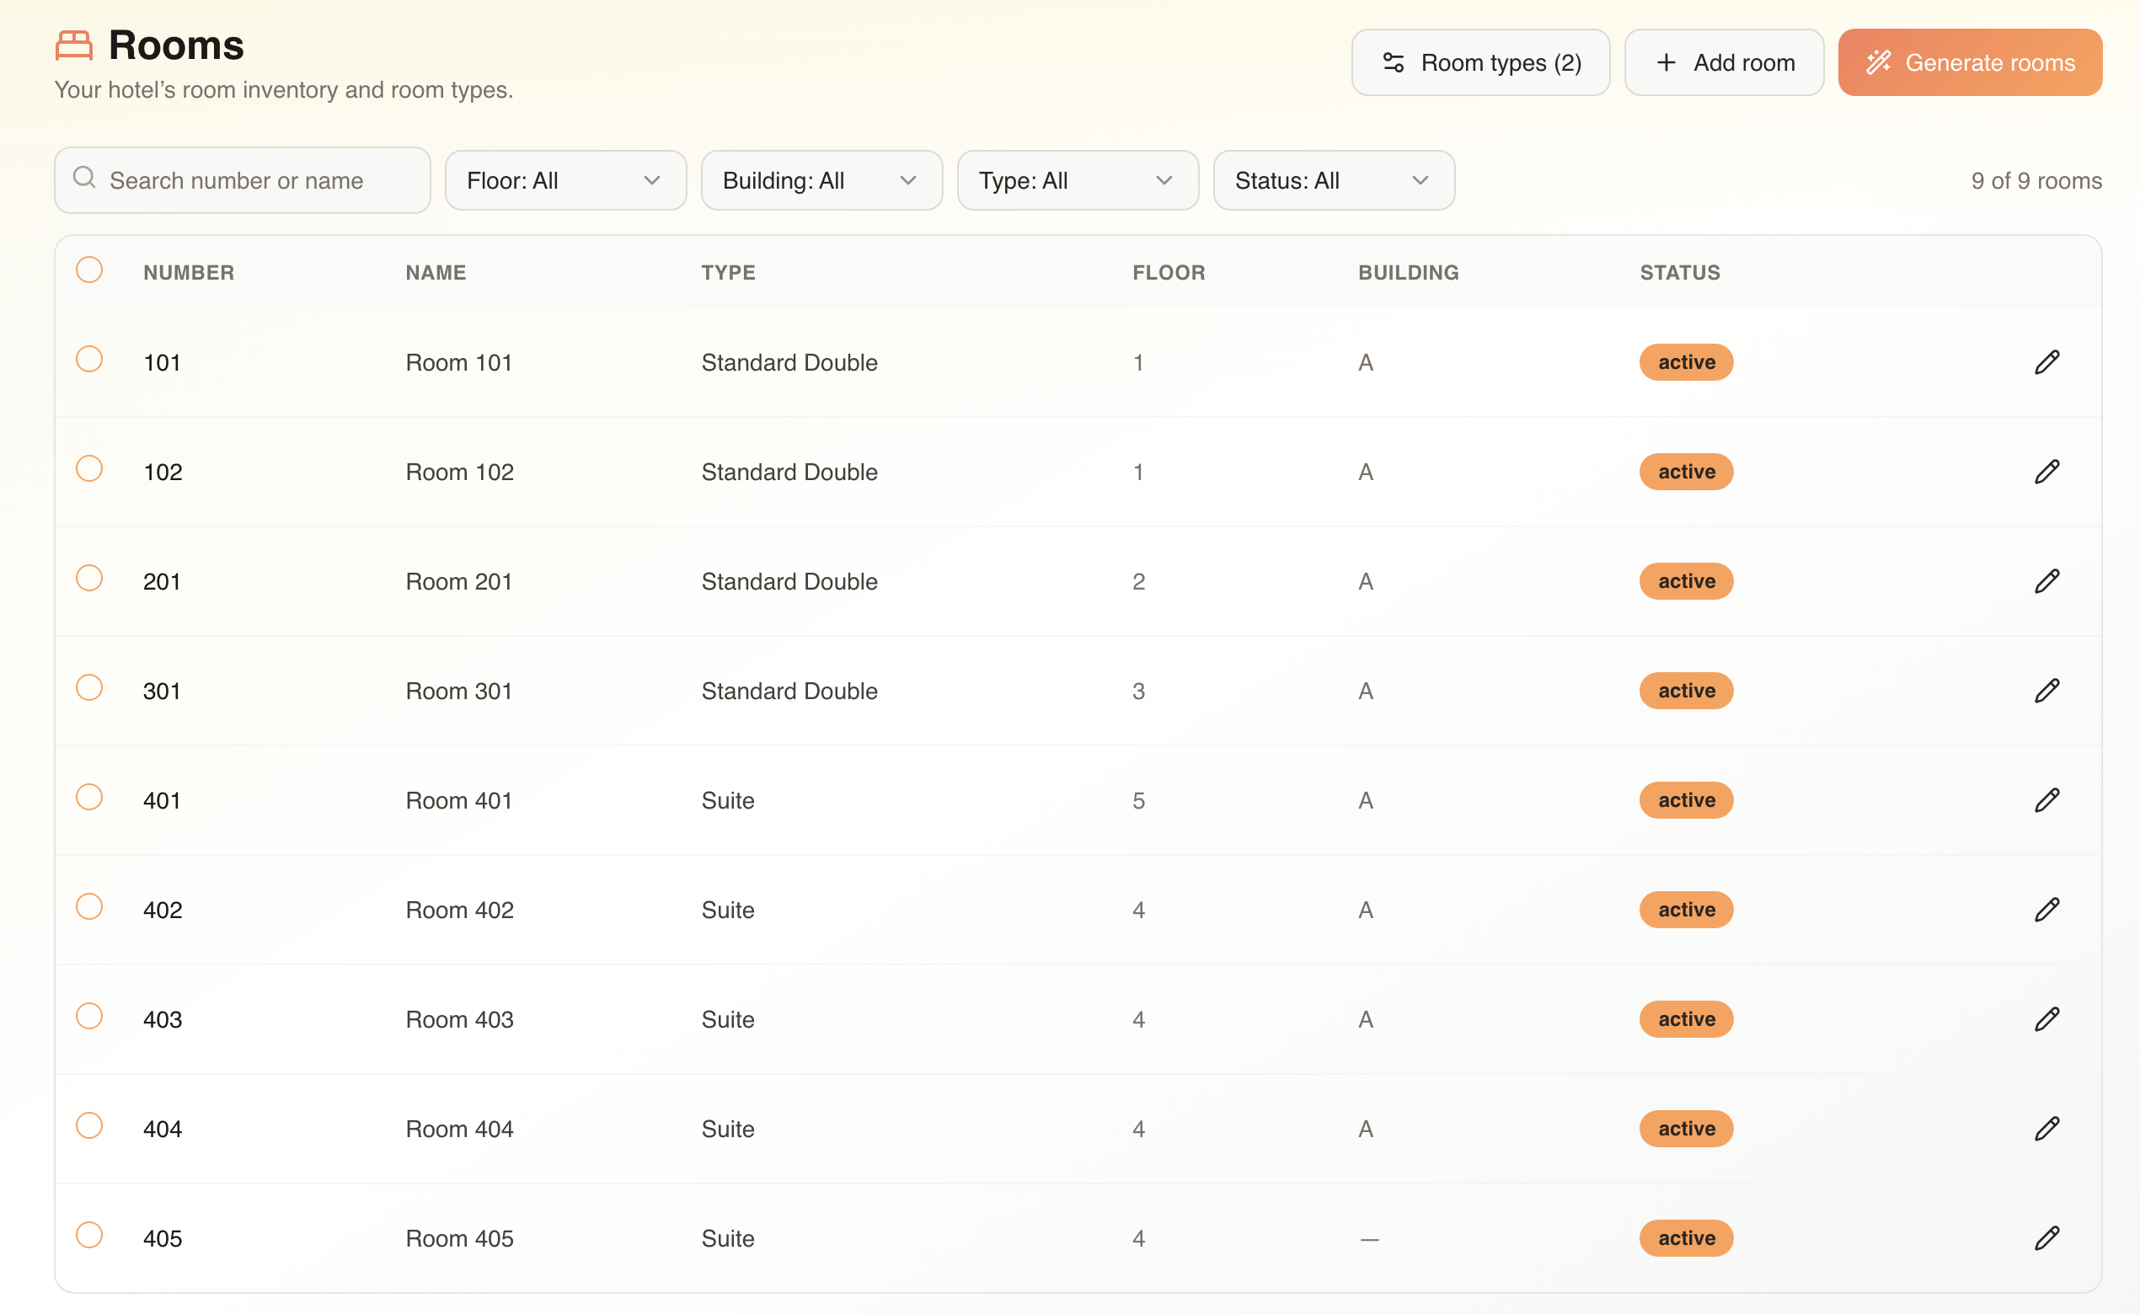
Task: Open editor for room 404
Action: (2046, 1129)
